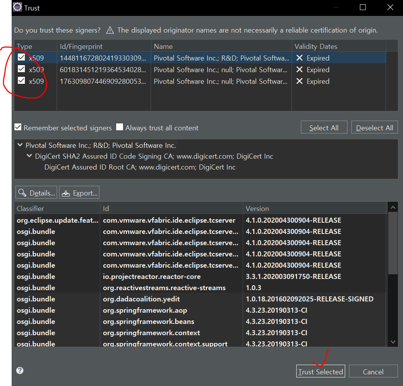Collapse Pivotal Software Inc. certificate tree node
This screenshot has height=386, width=403.
(x=20, y=145)
